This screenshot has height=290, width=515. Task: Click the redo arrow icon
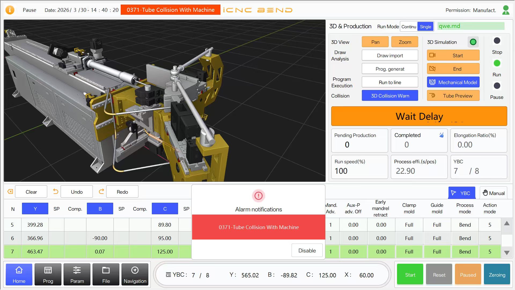[101, 191]
